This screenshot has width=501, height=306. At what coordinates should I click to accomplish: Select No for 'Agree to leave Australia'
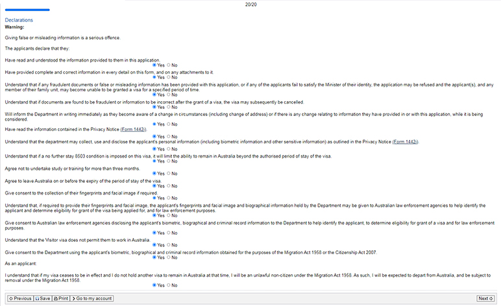[x=168, y=185]
